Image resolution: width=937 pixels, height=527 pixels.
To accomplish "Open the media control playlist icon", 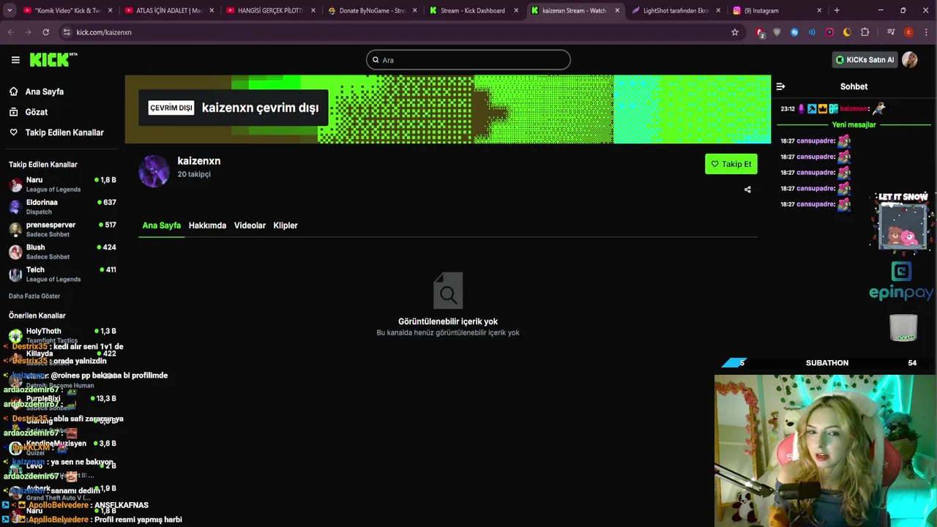I will pyautogui.click(x=891, y=32).
